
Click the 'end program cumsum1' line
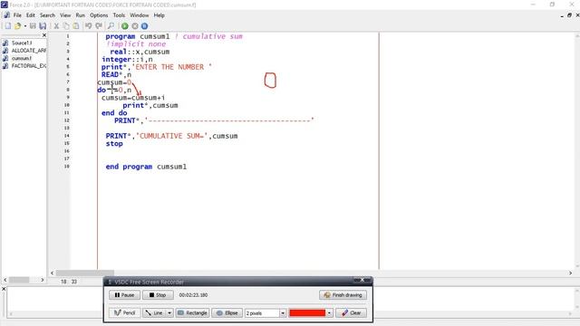[x=146, y=167]
